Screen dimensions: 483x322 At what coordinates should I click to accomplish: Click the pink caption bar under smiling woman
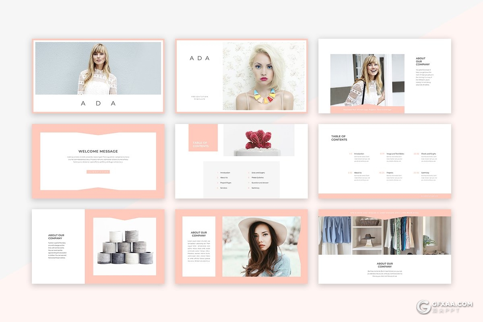[x=367, y=109]
